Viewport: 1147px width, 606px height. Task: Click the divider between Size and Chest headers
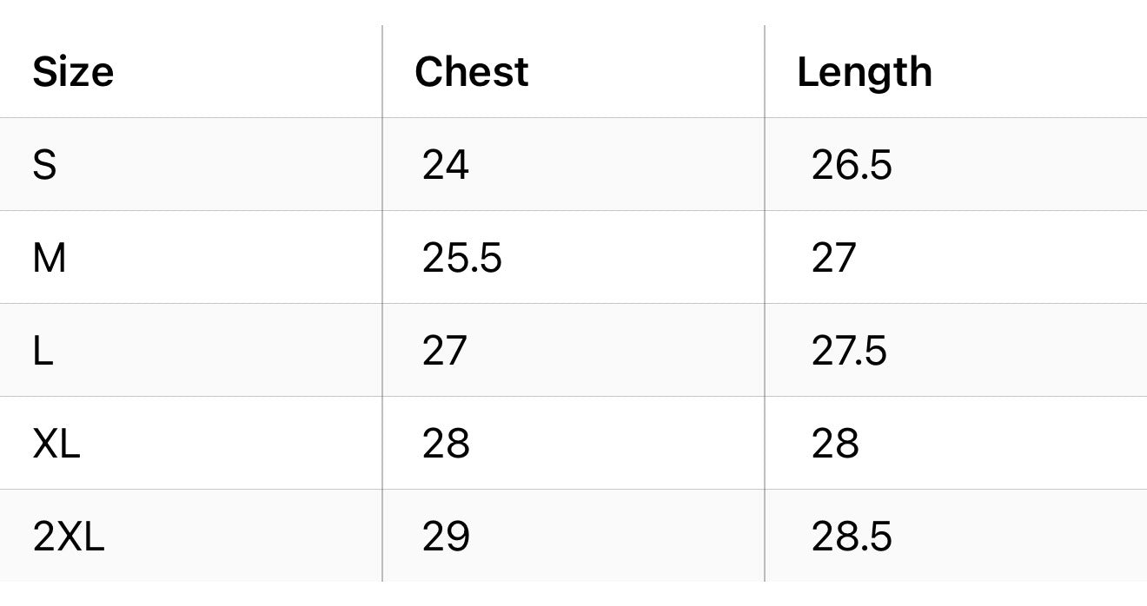(x=382, y=72)
